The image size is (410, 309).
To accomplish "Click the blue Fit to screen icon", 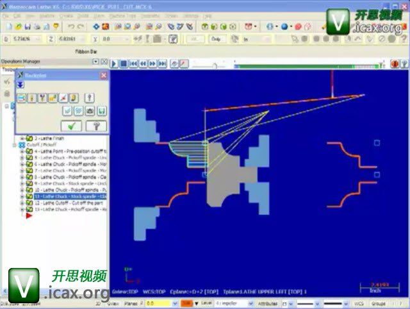I will [96, 26].
